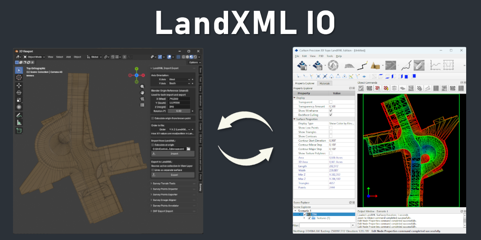Click the Select menu in Blender header
This screenshot has width=481, height=240.
(59, 57)
